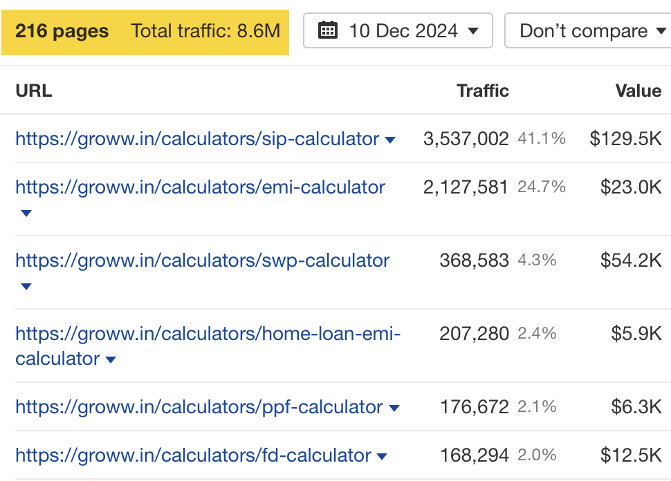This screenshot has width=671, height=481.
Task: Visit the emi-calculator URL link
Action: (x=200, y=187)
